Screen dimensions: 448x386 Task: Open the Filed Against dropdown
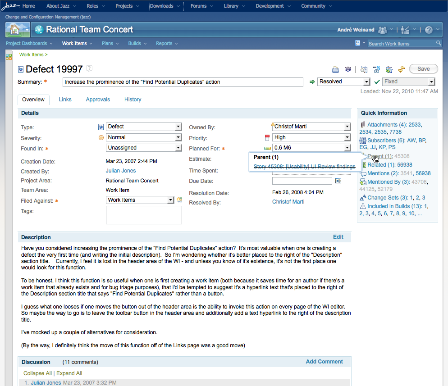click(140, 200)
